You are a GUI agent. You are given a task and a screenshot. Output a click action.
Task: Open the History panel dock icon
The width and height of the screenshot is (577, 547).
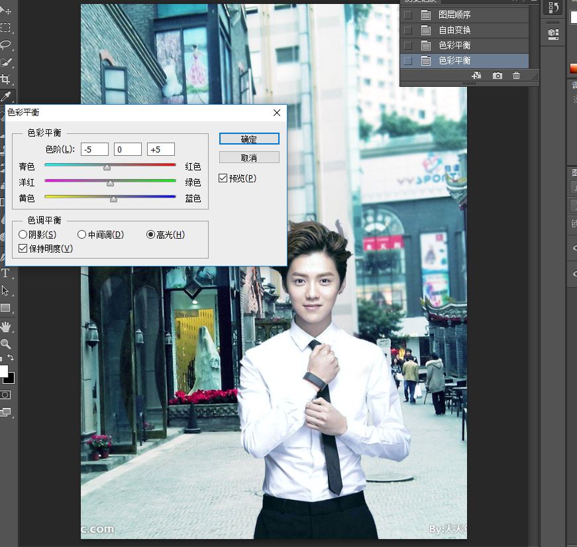click(553, 7)
